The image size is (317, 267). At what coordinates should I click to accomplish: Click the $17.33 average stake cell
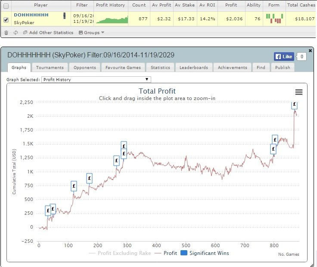click(186, 19)
